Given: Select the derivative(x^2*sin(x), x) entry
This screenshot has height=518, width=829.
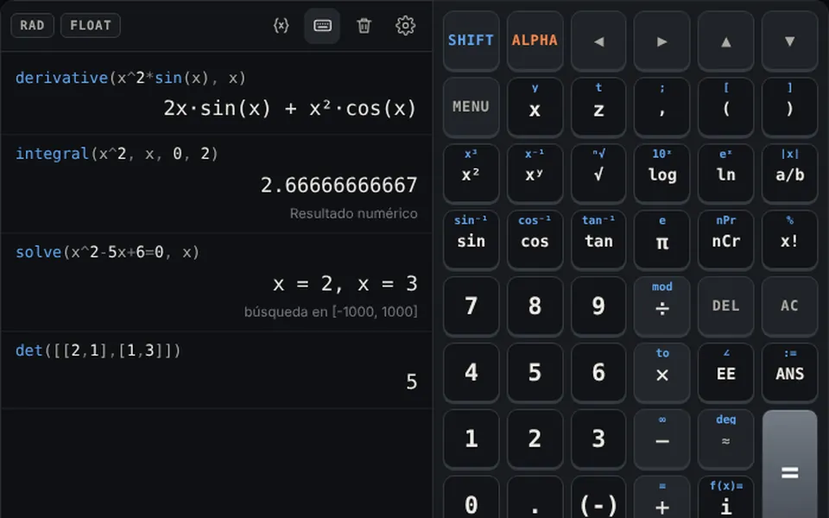Looking at the screenshot, I should pyautogui.click(x=130, y=79).
